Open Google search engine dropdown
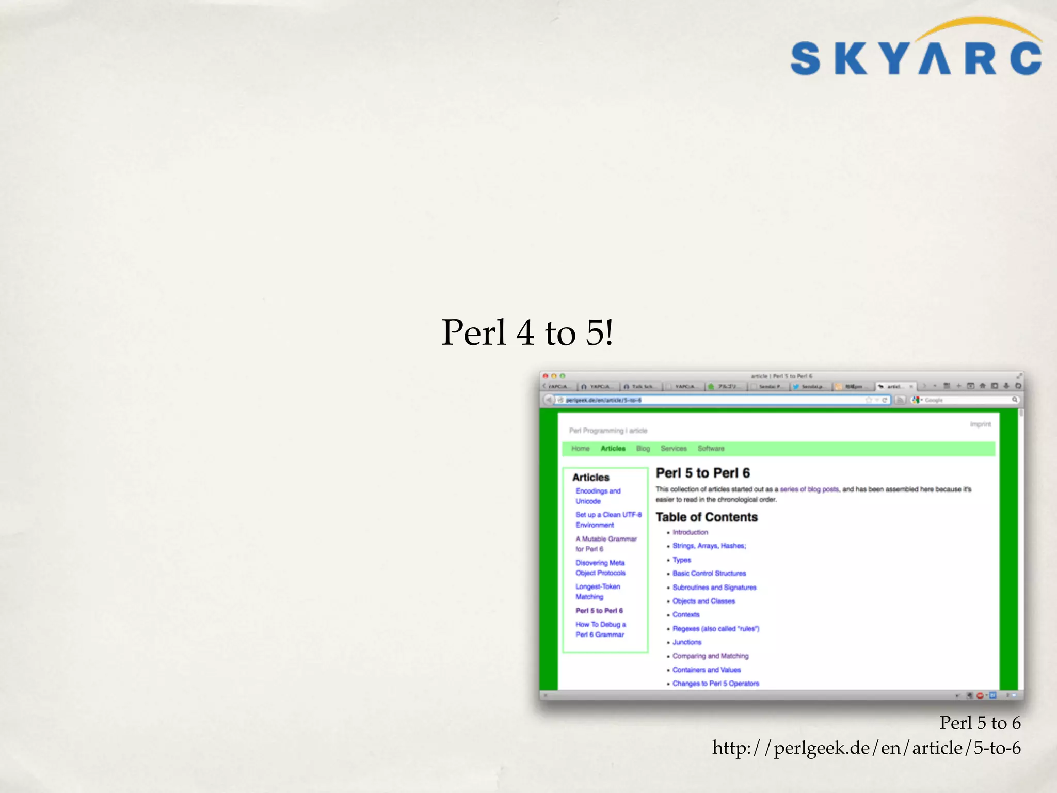Image resolution: width=1057 pixels, height=793 pixels. pyautogui.click(x=917, y=400)
